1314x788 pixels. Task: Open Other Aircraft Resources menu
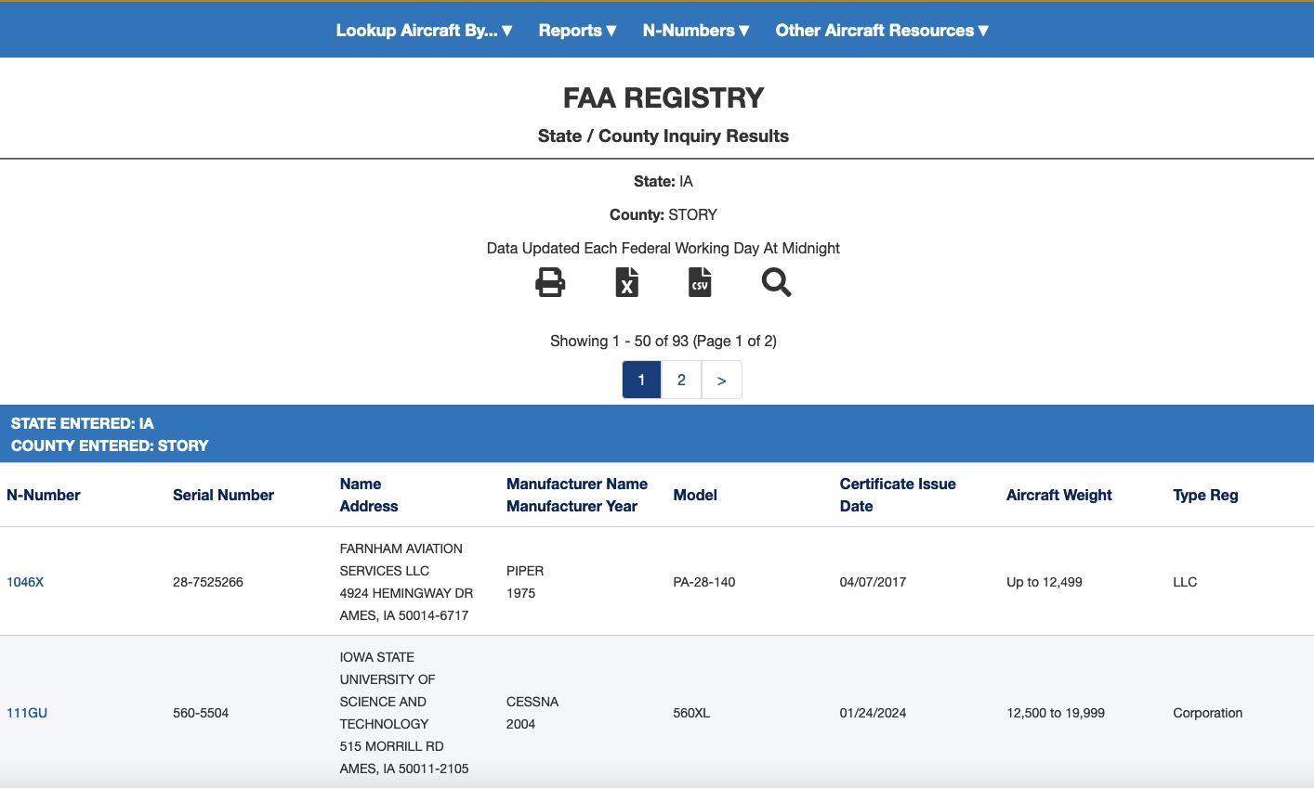pyautogui.click(x=881, y=31)
